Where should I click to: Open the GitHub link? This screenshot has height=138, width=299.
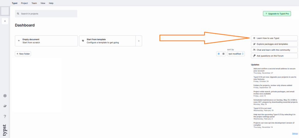tap(295, 134)
